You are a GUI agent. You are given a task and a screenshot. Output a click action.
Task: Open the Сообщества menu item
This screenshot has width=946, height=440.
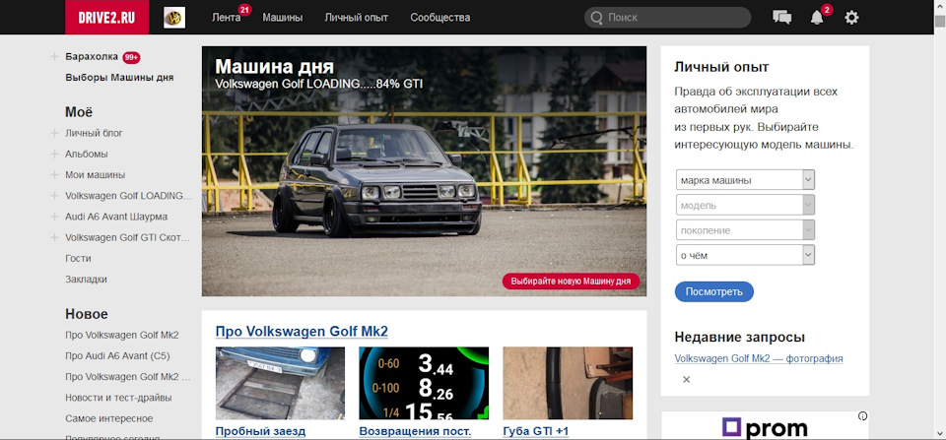coord(440,18)
